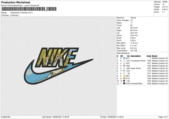
Task: Click thread code 1342
Action: coord(149,66)
